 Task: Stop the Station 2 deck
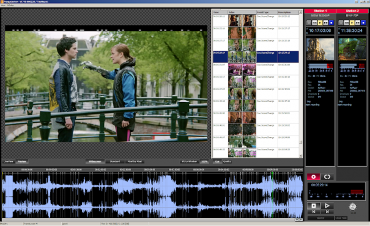tap(363, 23)
